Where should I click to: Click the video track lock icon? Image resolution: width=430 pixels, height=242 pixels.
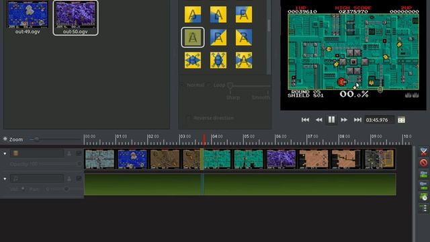tap(69, 153)
